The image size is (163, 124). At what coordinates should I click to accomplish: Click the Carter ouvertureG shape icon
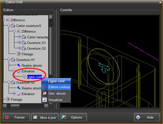(x=13, y=26)
